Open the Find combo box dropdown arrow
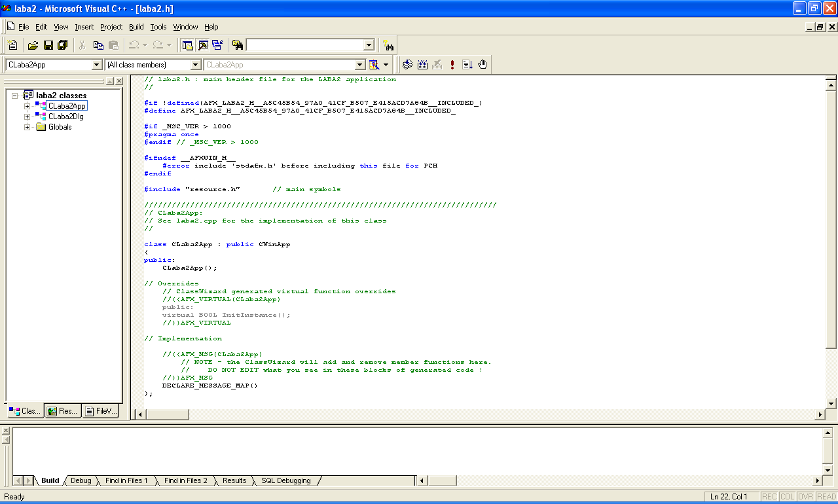Image resolution: width=838 pixels, height=504 pixels. point(369,45)
